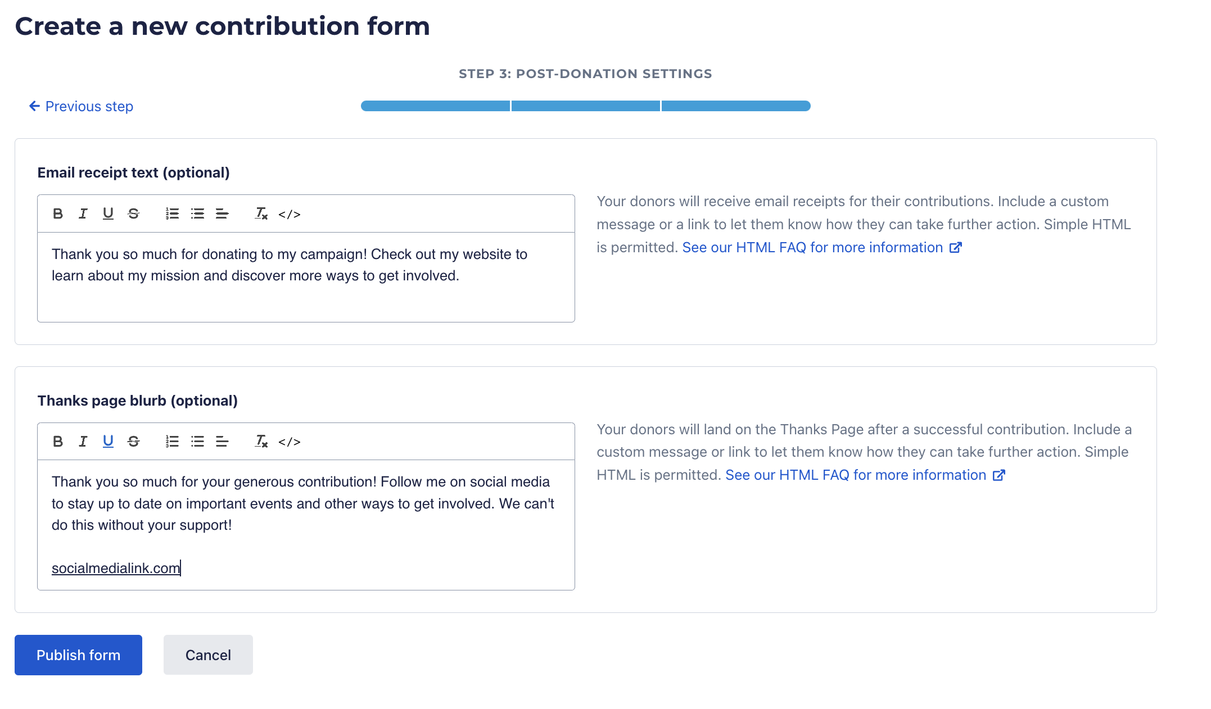Toggle bold in Email receipt text editor
Viewport: 1211px width, 709px height.
click(57, 214)
